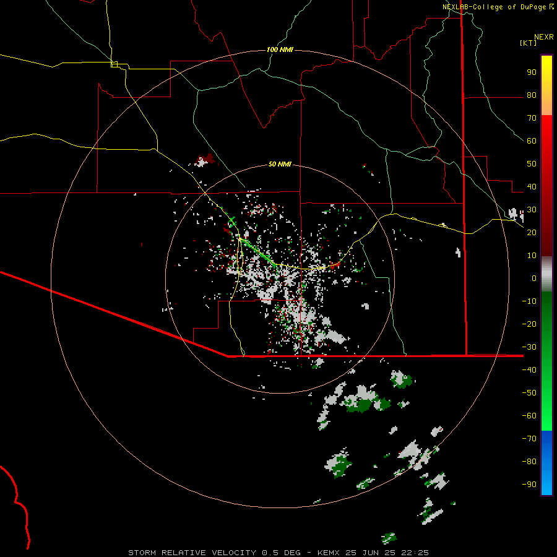Click the blue bottom segment of color bar
Viewport: 557px width, 557px height.
[x=546, y=463]
